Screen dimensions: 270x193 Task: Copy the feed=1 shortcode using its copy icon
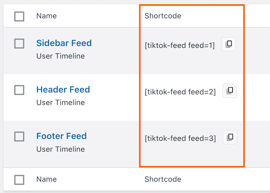(x=229, y=45)
